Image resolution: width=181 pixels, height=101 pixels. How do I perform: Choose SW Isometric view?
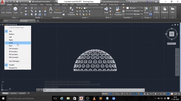pyautogui.click(x=18, y=49)
